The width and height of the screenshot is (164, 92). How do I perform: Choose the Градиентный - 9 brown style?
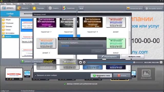pos(93,22)
